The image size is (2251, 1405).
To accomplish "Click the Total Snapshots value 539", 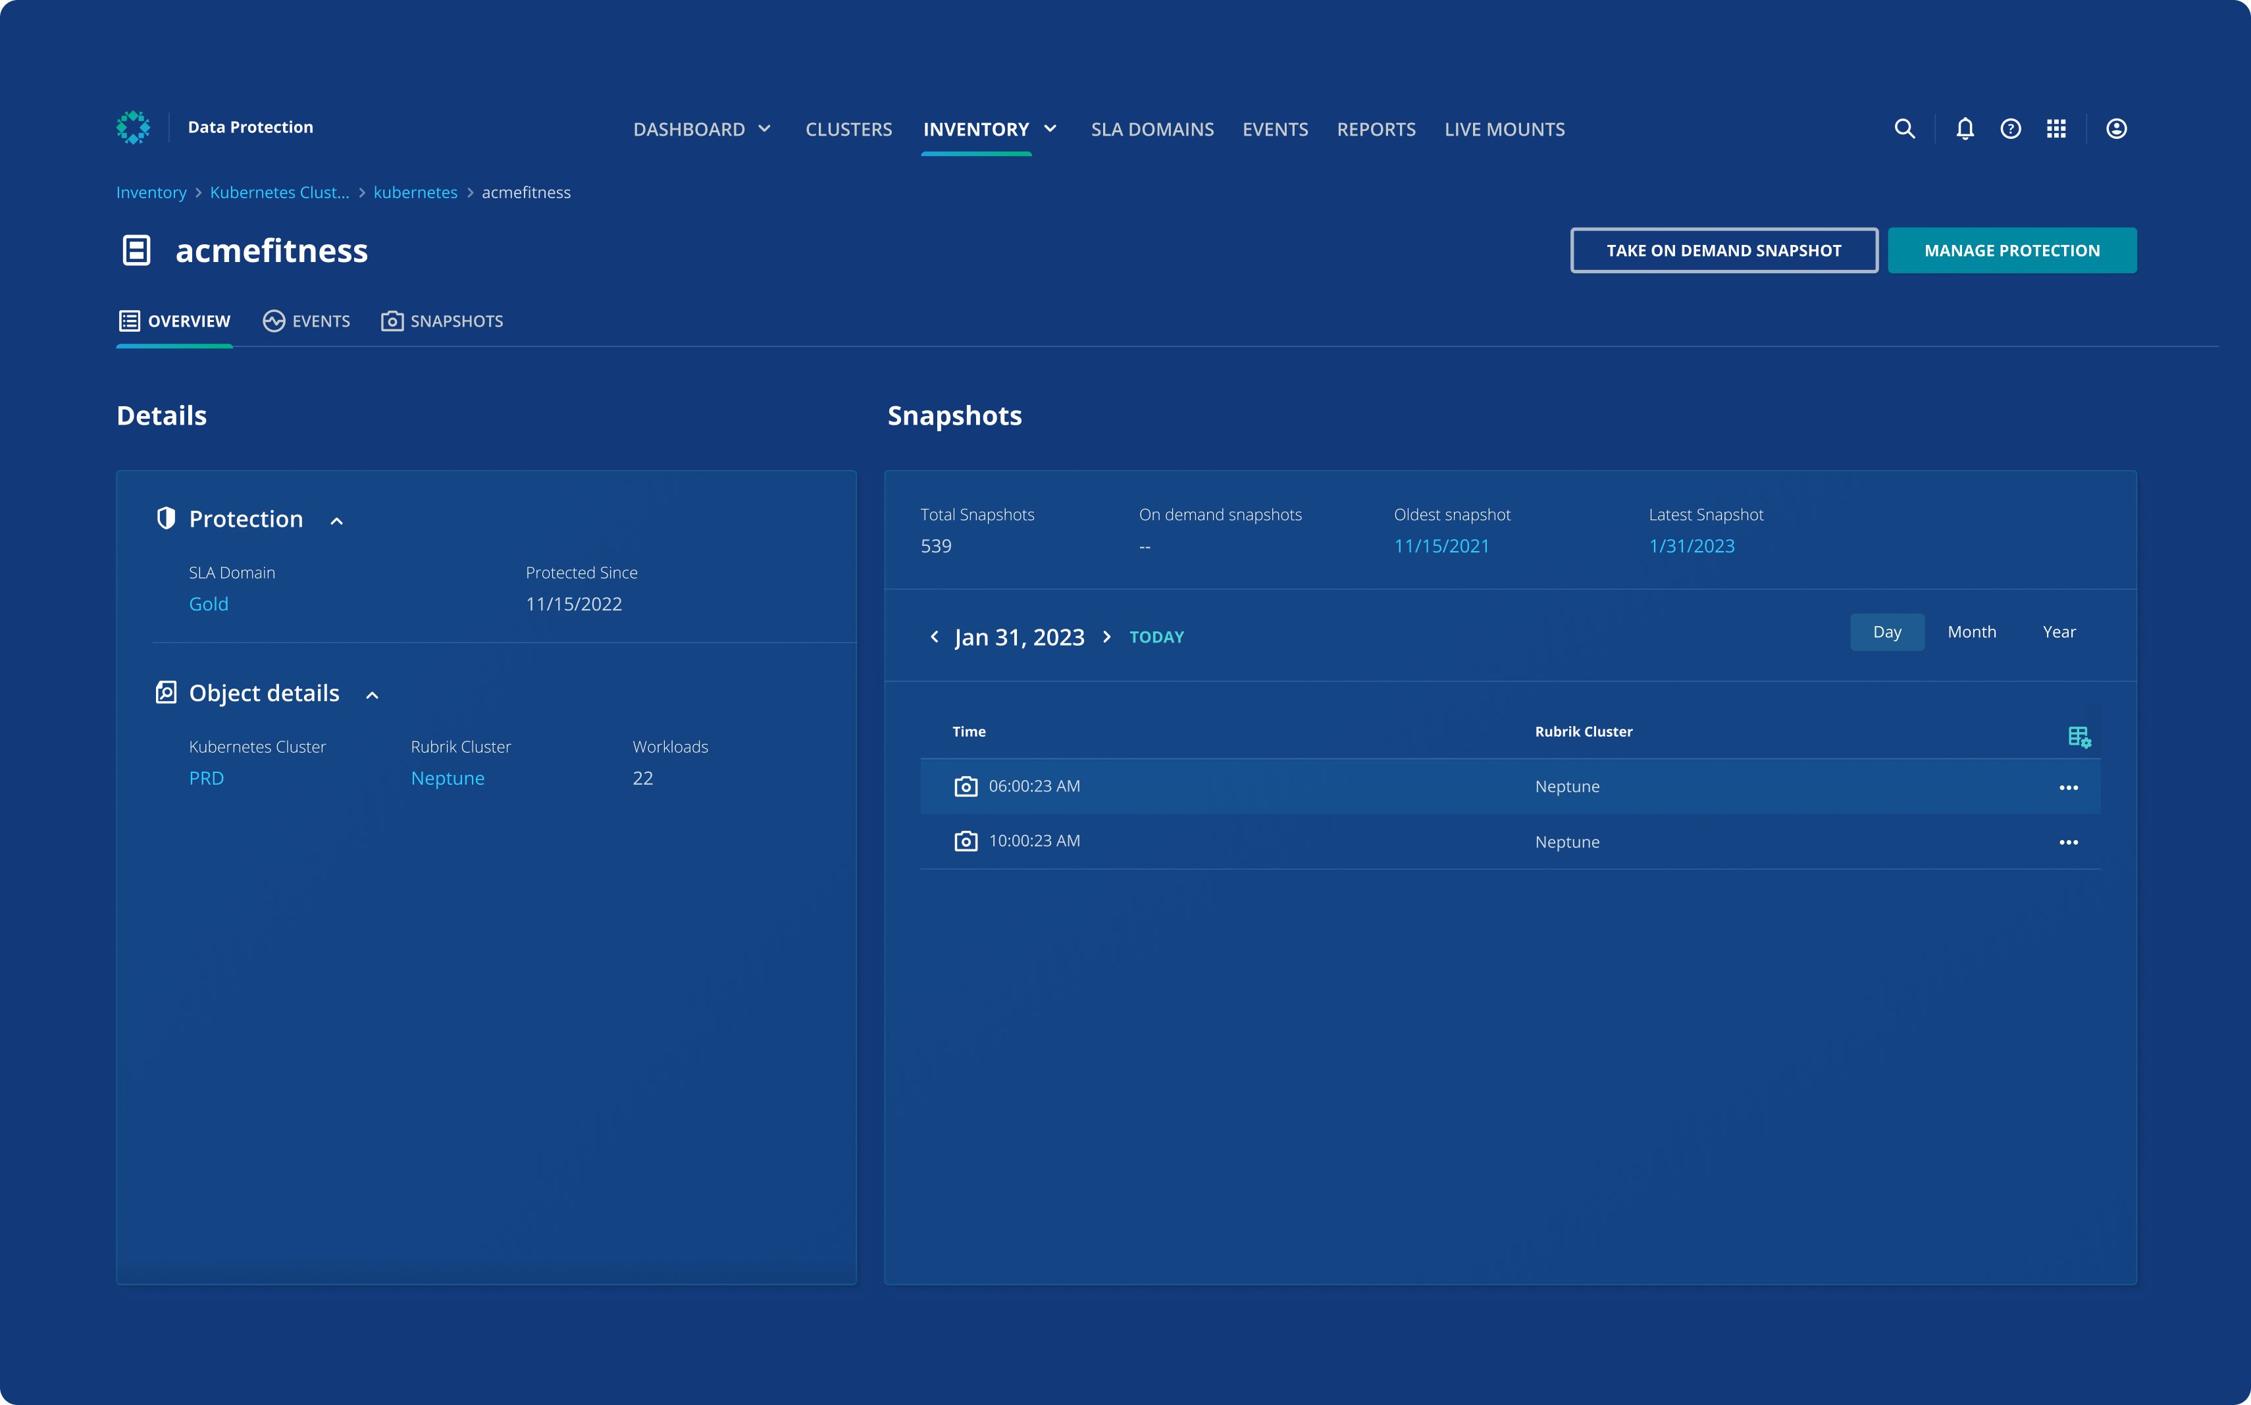I will [x=935, y=545].
